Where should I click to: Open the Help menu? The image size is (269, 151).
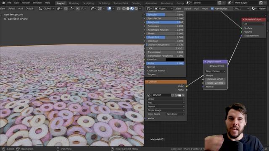(47, 3)
